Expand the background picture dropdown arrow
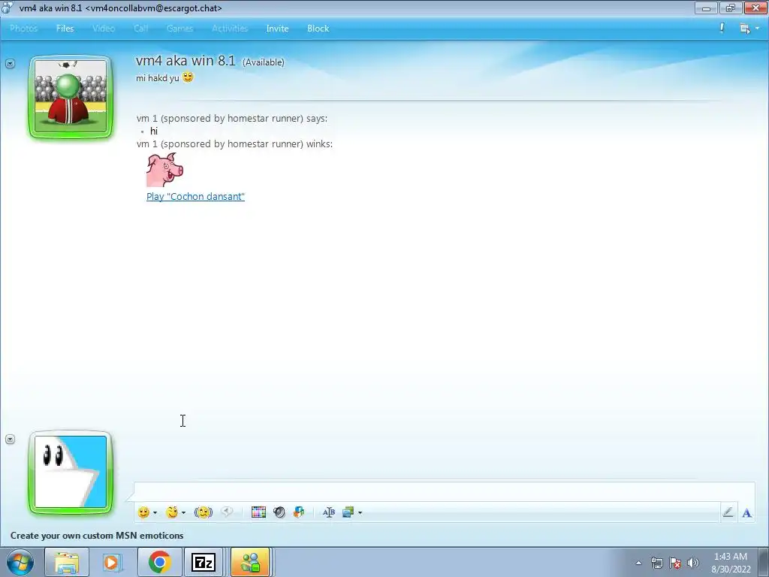Screen dimensions: 769x577 pos(360,512)
